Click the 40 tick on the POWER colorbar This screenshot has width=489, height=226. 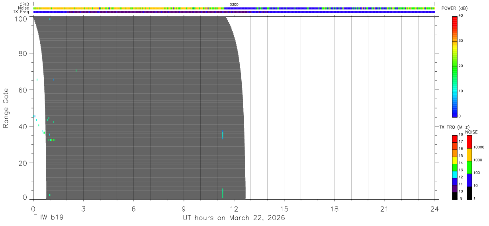point(461,16)
